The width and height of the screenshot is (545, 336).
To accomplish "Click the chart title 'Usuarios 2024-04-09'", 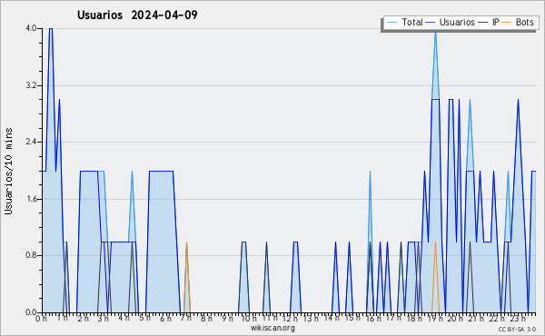I will [x=137, y=15].
